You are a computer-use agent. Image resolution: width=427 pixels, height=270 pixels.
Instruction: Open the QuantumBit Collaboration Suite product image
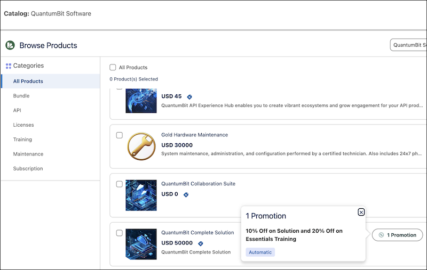[x=141, y=195]
